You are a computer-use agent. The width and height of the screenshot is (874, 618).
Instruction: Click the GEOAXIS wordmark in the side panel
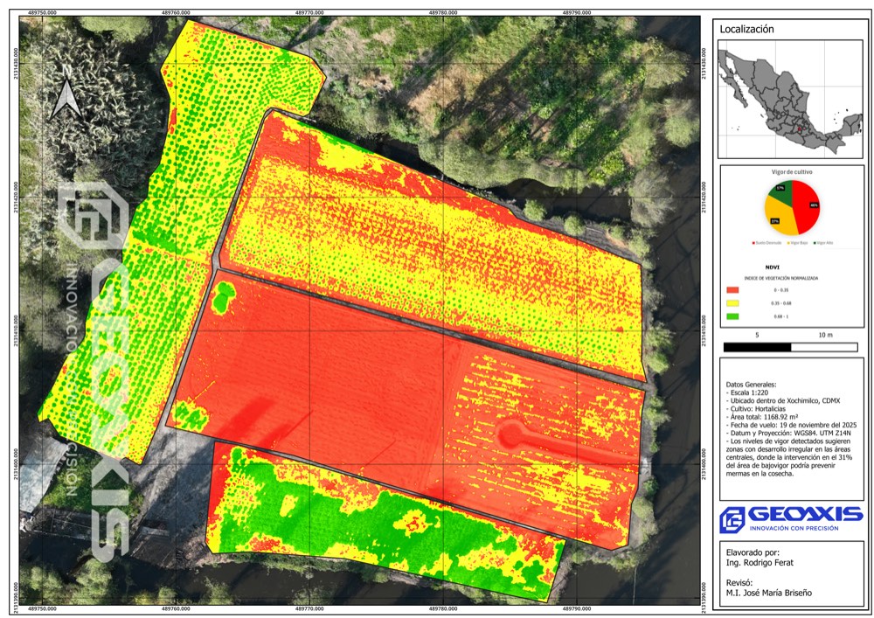click(x=805, y=514)
